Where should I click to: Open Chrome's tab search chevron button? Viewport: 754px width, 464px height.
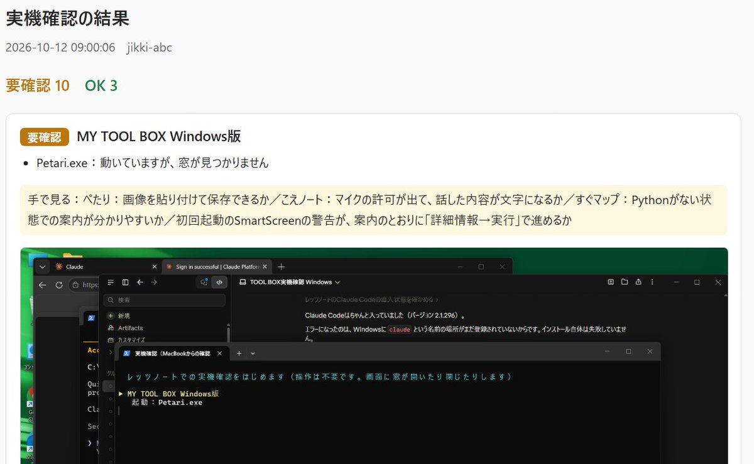(x=43, y=267)
